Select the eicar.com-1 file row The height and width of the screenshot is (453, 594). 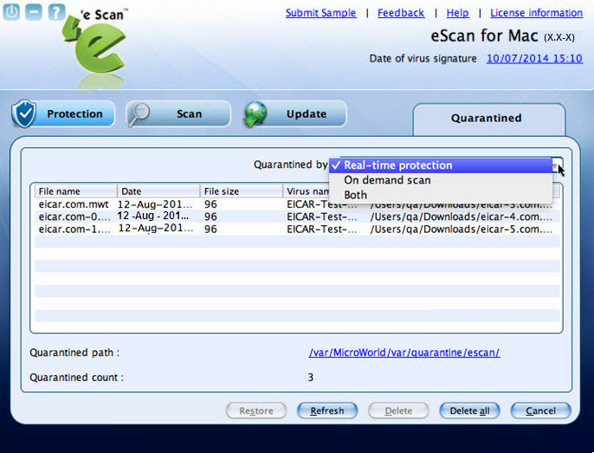297,229
